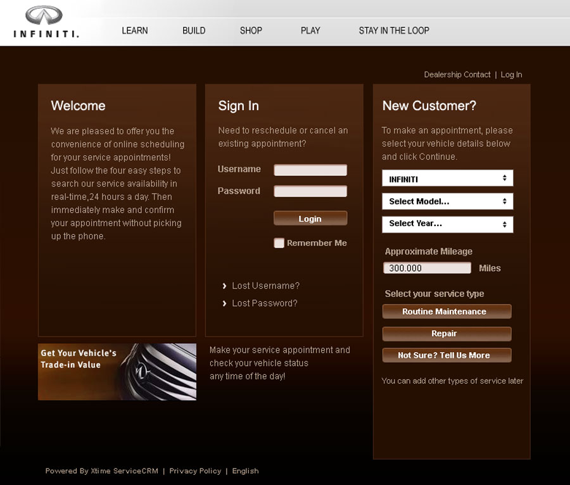Tick the Remember Me checkbox
Viewport: 570px width, 485px height.
[x=279, y=243]
